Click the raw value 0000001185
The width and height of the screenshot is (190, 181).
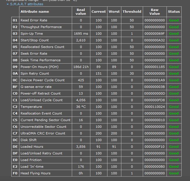pos(155,67)
